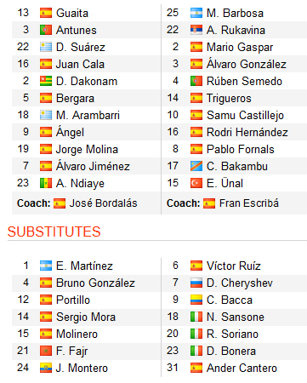
Task: Open Víctor Ruíz substitute entry
Action: tap(234, 266)
